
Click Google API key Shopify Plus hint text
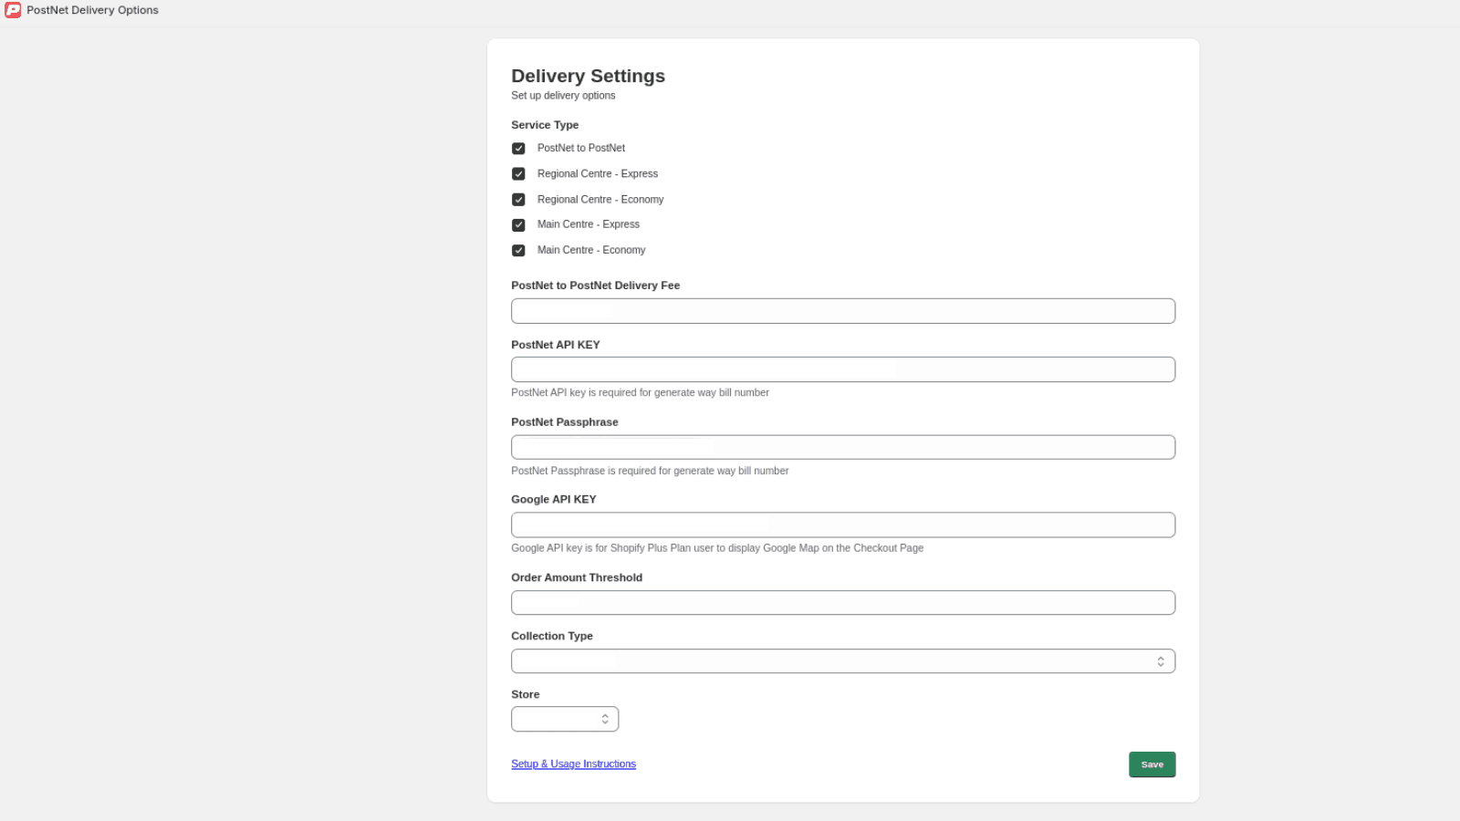pos(717,548)
